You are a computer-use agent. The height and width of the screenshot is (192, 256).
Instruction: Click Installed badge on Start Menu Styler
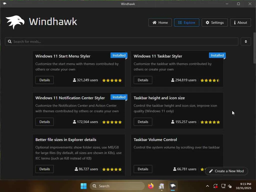pos(119,55)
